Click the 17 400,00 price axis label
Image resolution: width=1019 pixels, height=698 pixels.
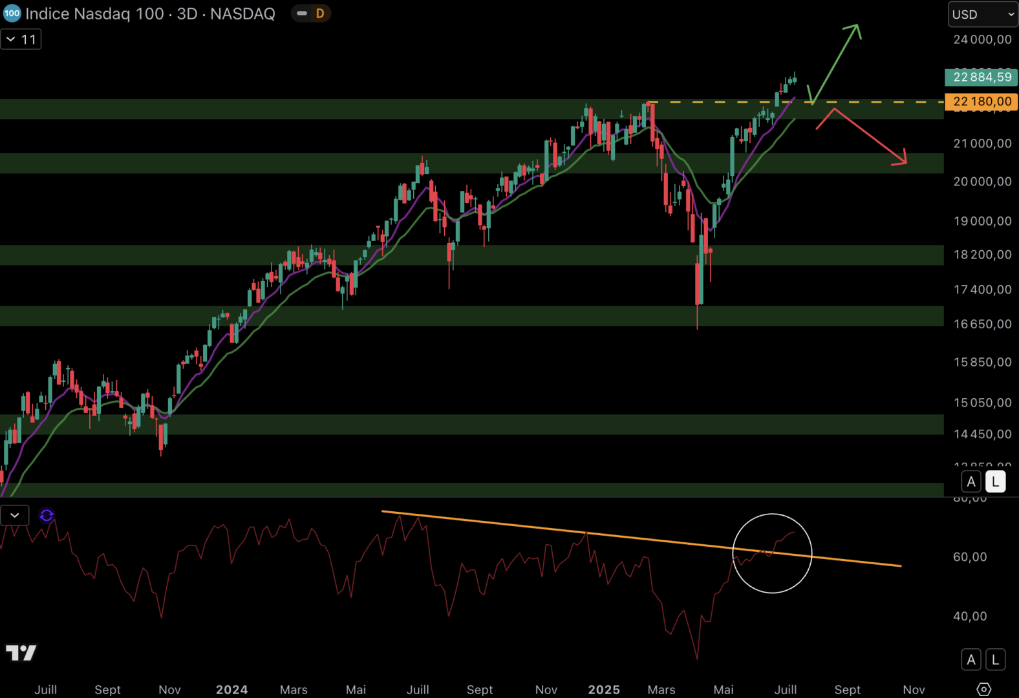tap(982, 290)
